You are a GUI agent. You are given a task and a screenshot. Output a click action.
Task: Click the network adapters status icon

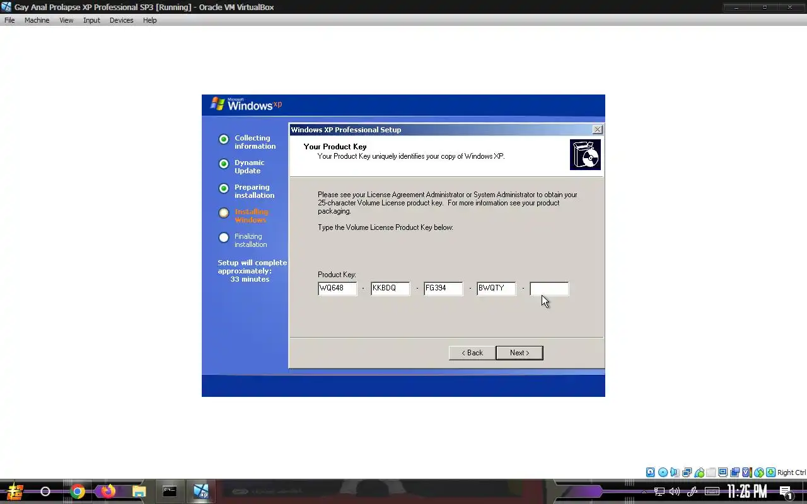[687, 472]
